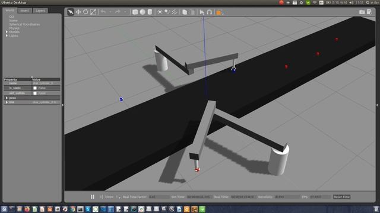
Task: Select GUI in the world tree
Action: [x=12, y=17]
